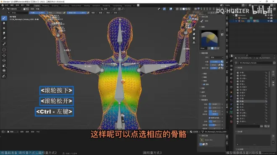
Task: Open the Weight Paint mode dropdown
Action: [15, 9]
